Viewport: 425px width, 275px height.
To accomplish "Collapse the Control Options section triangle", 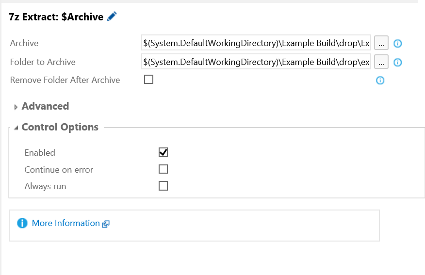I will (16, 128).
